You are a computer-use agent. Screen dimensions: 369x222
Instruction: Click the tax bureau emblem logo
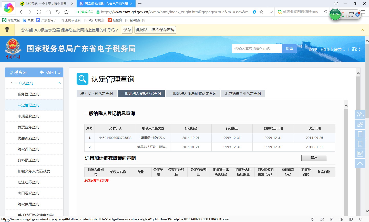(13, 49)
